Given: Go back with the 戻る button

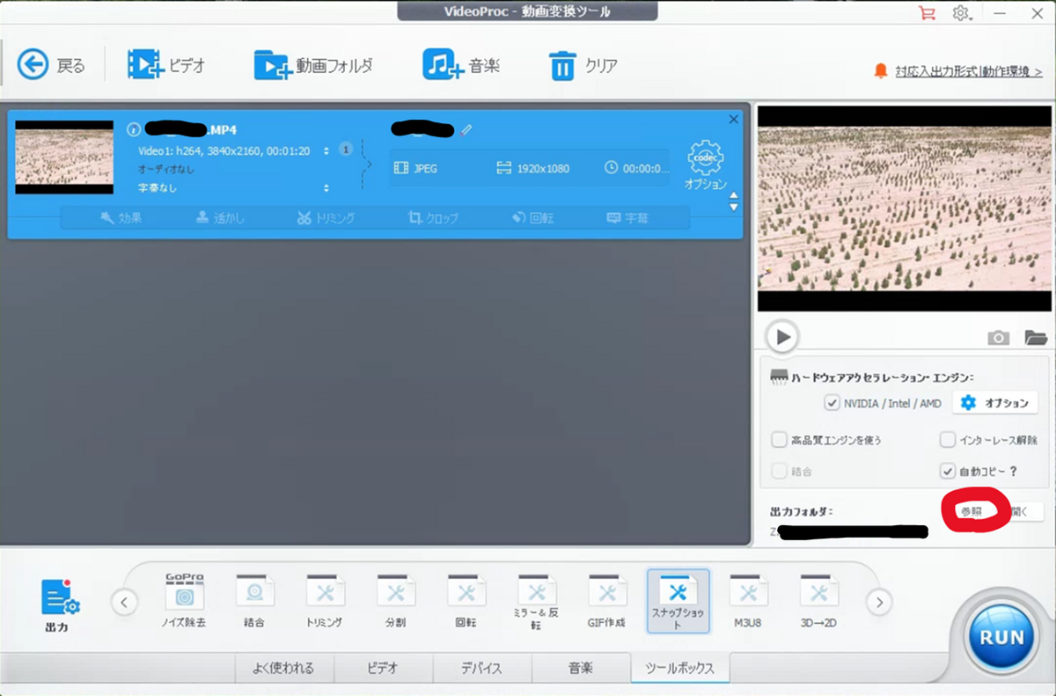Looking at the screenshot, I should (x=51, y=65).
